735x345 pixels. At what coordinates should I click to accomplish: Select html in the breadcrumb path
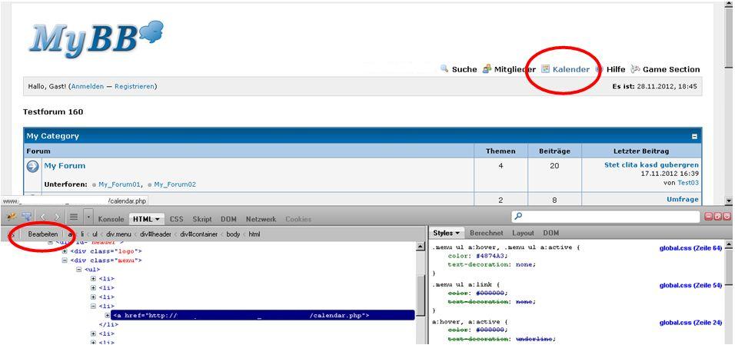[254, 234]
